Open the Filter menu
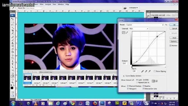This screenshot has height=106, width=188. (42, 4)
